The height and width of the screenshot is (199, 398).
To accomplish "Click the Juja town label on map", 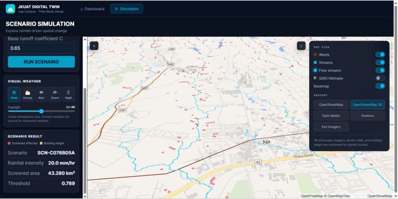I will [x=266, y=142].
